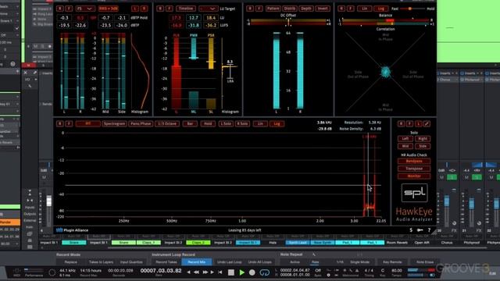Click the transport position time display
500x281 pixels.
(x=161, y=271)
